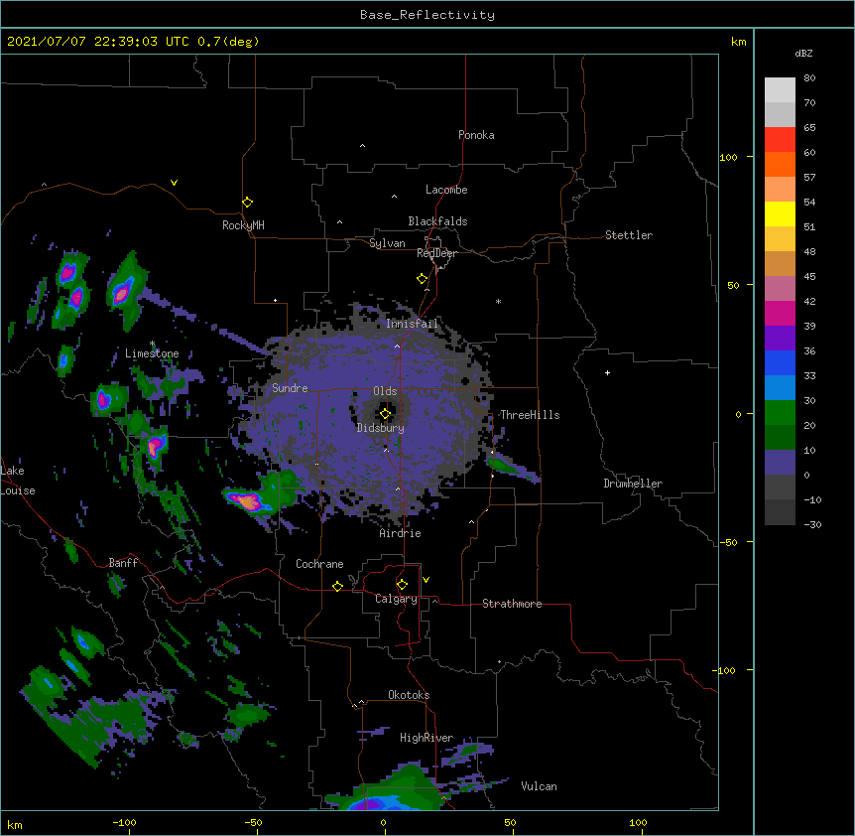Click the yellow v marker northwest of RockyMH

(x=174, y=183)
